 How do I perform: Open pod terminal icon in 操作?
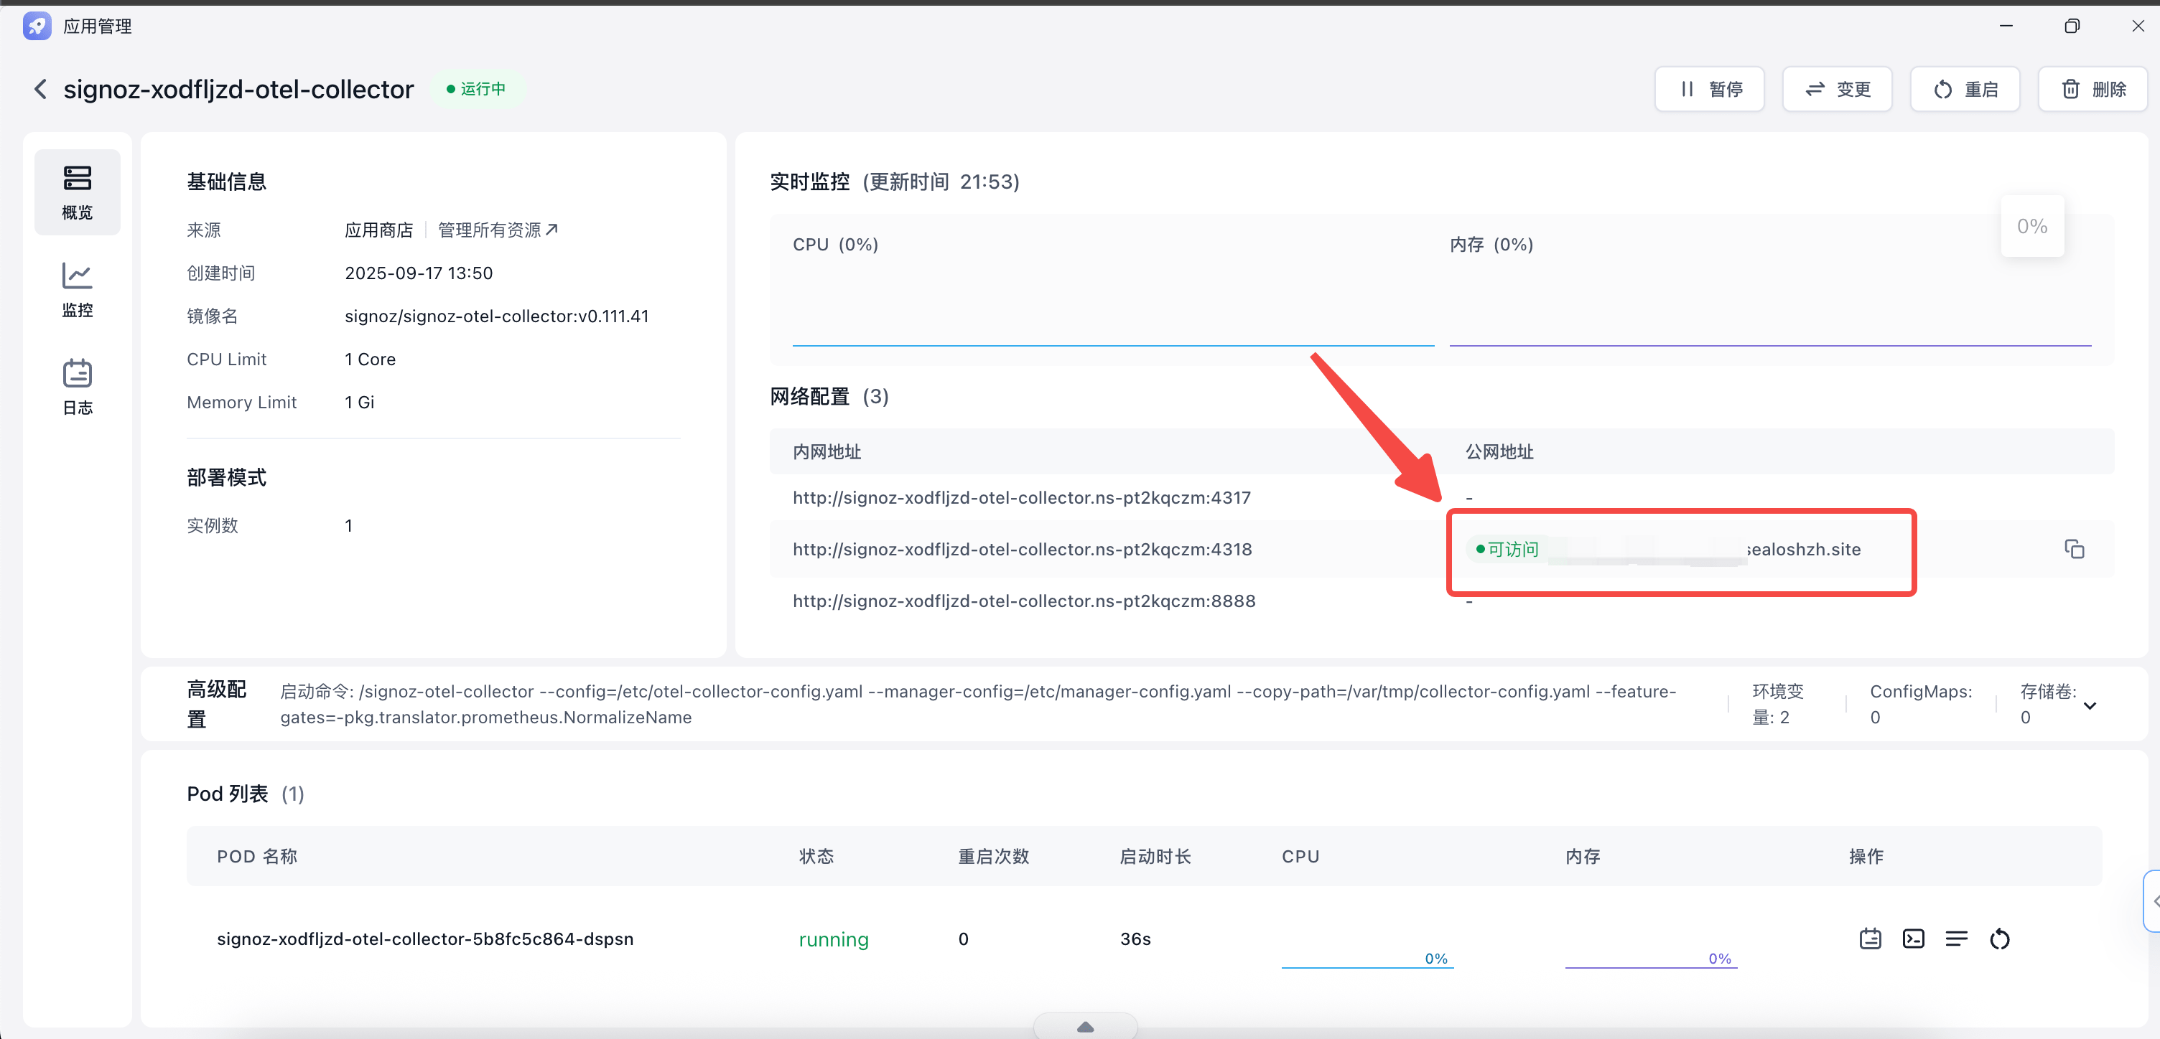point(1914,939)
